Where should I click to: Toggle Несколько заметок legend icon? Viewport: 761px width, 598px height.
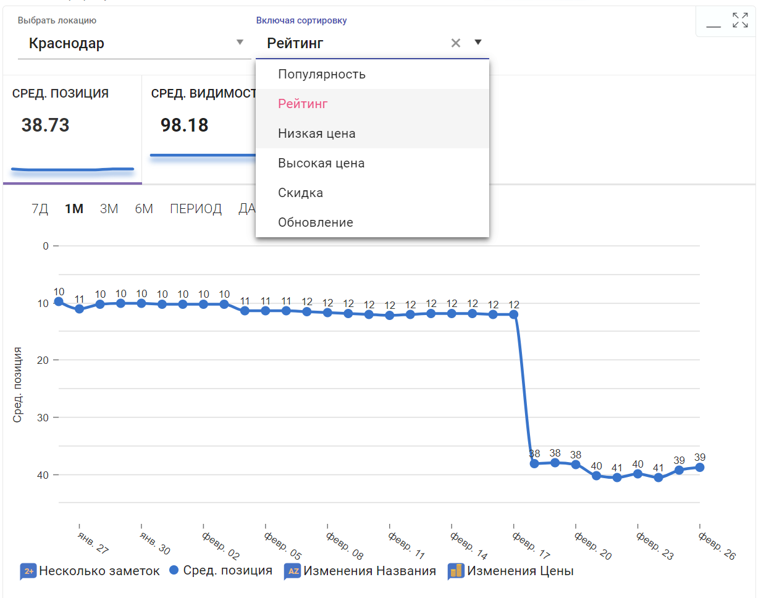point(28,571)
